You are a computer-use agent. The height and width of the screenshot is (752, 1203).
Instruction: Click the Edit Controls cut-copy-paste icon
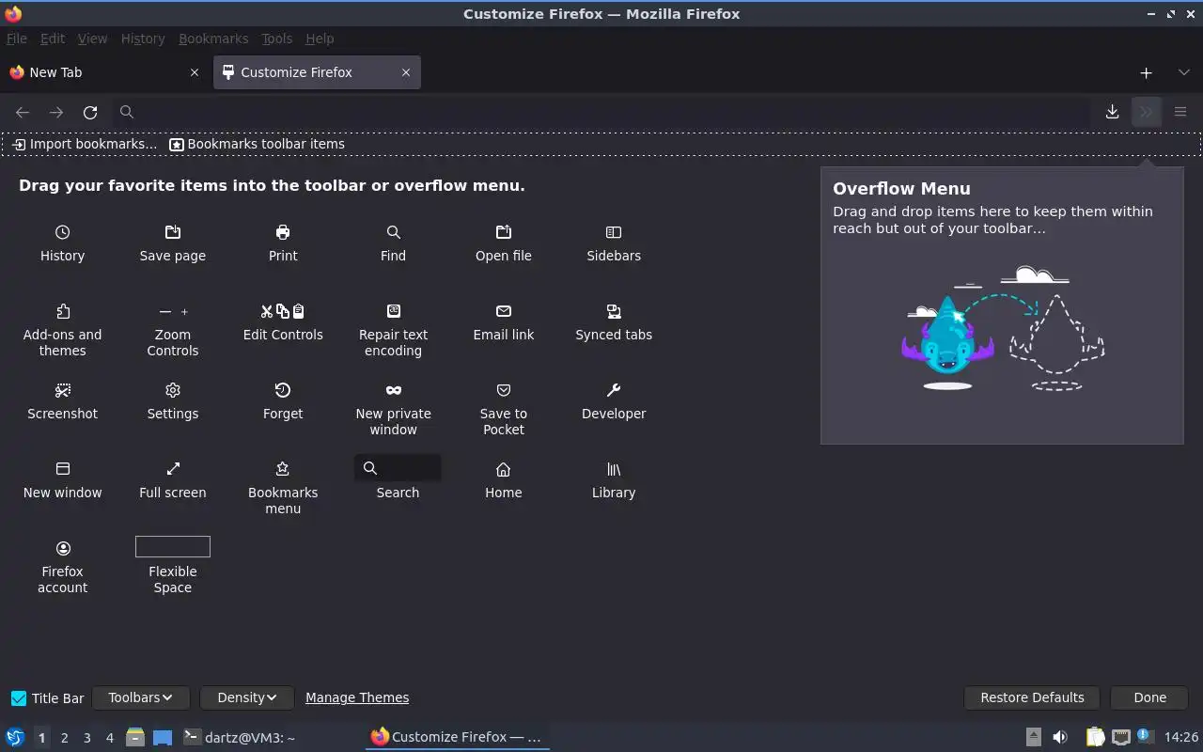pyautogui.click(x=283, y=311)
